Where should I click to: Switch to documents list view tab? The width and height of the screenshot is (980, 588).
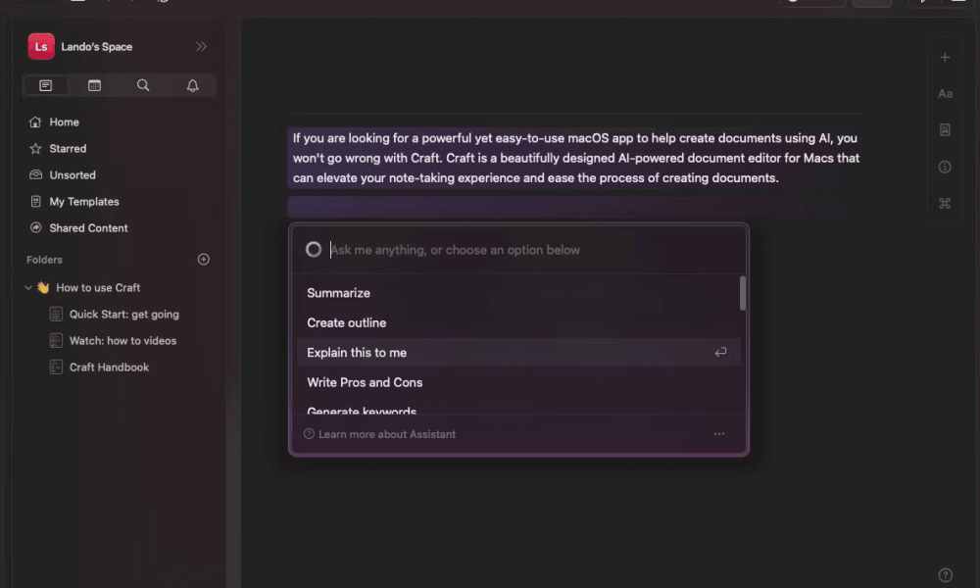click(x=46, y=85)
